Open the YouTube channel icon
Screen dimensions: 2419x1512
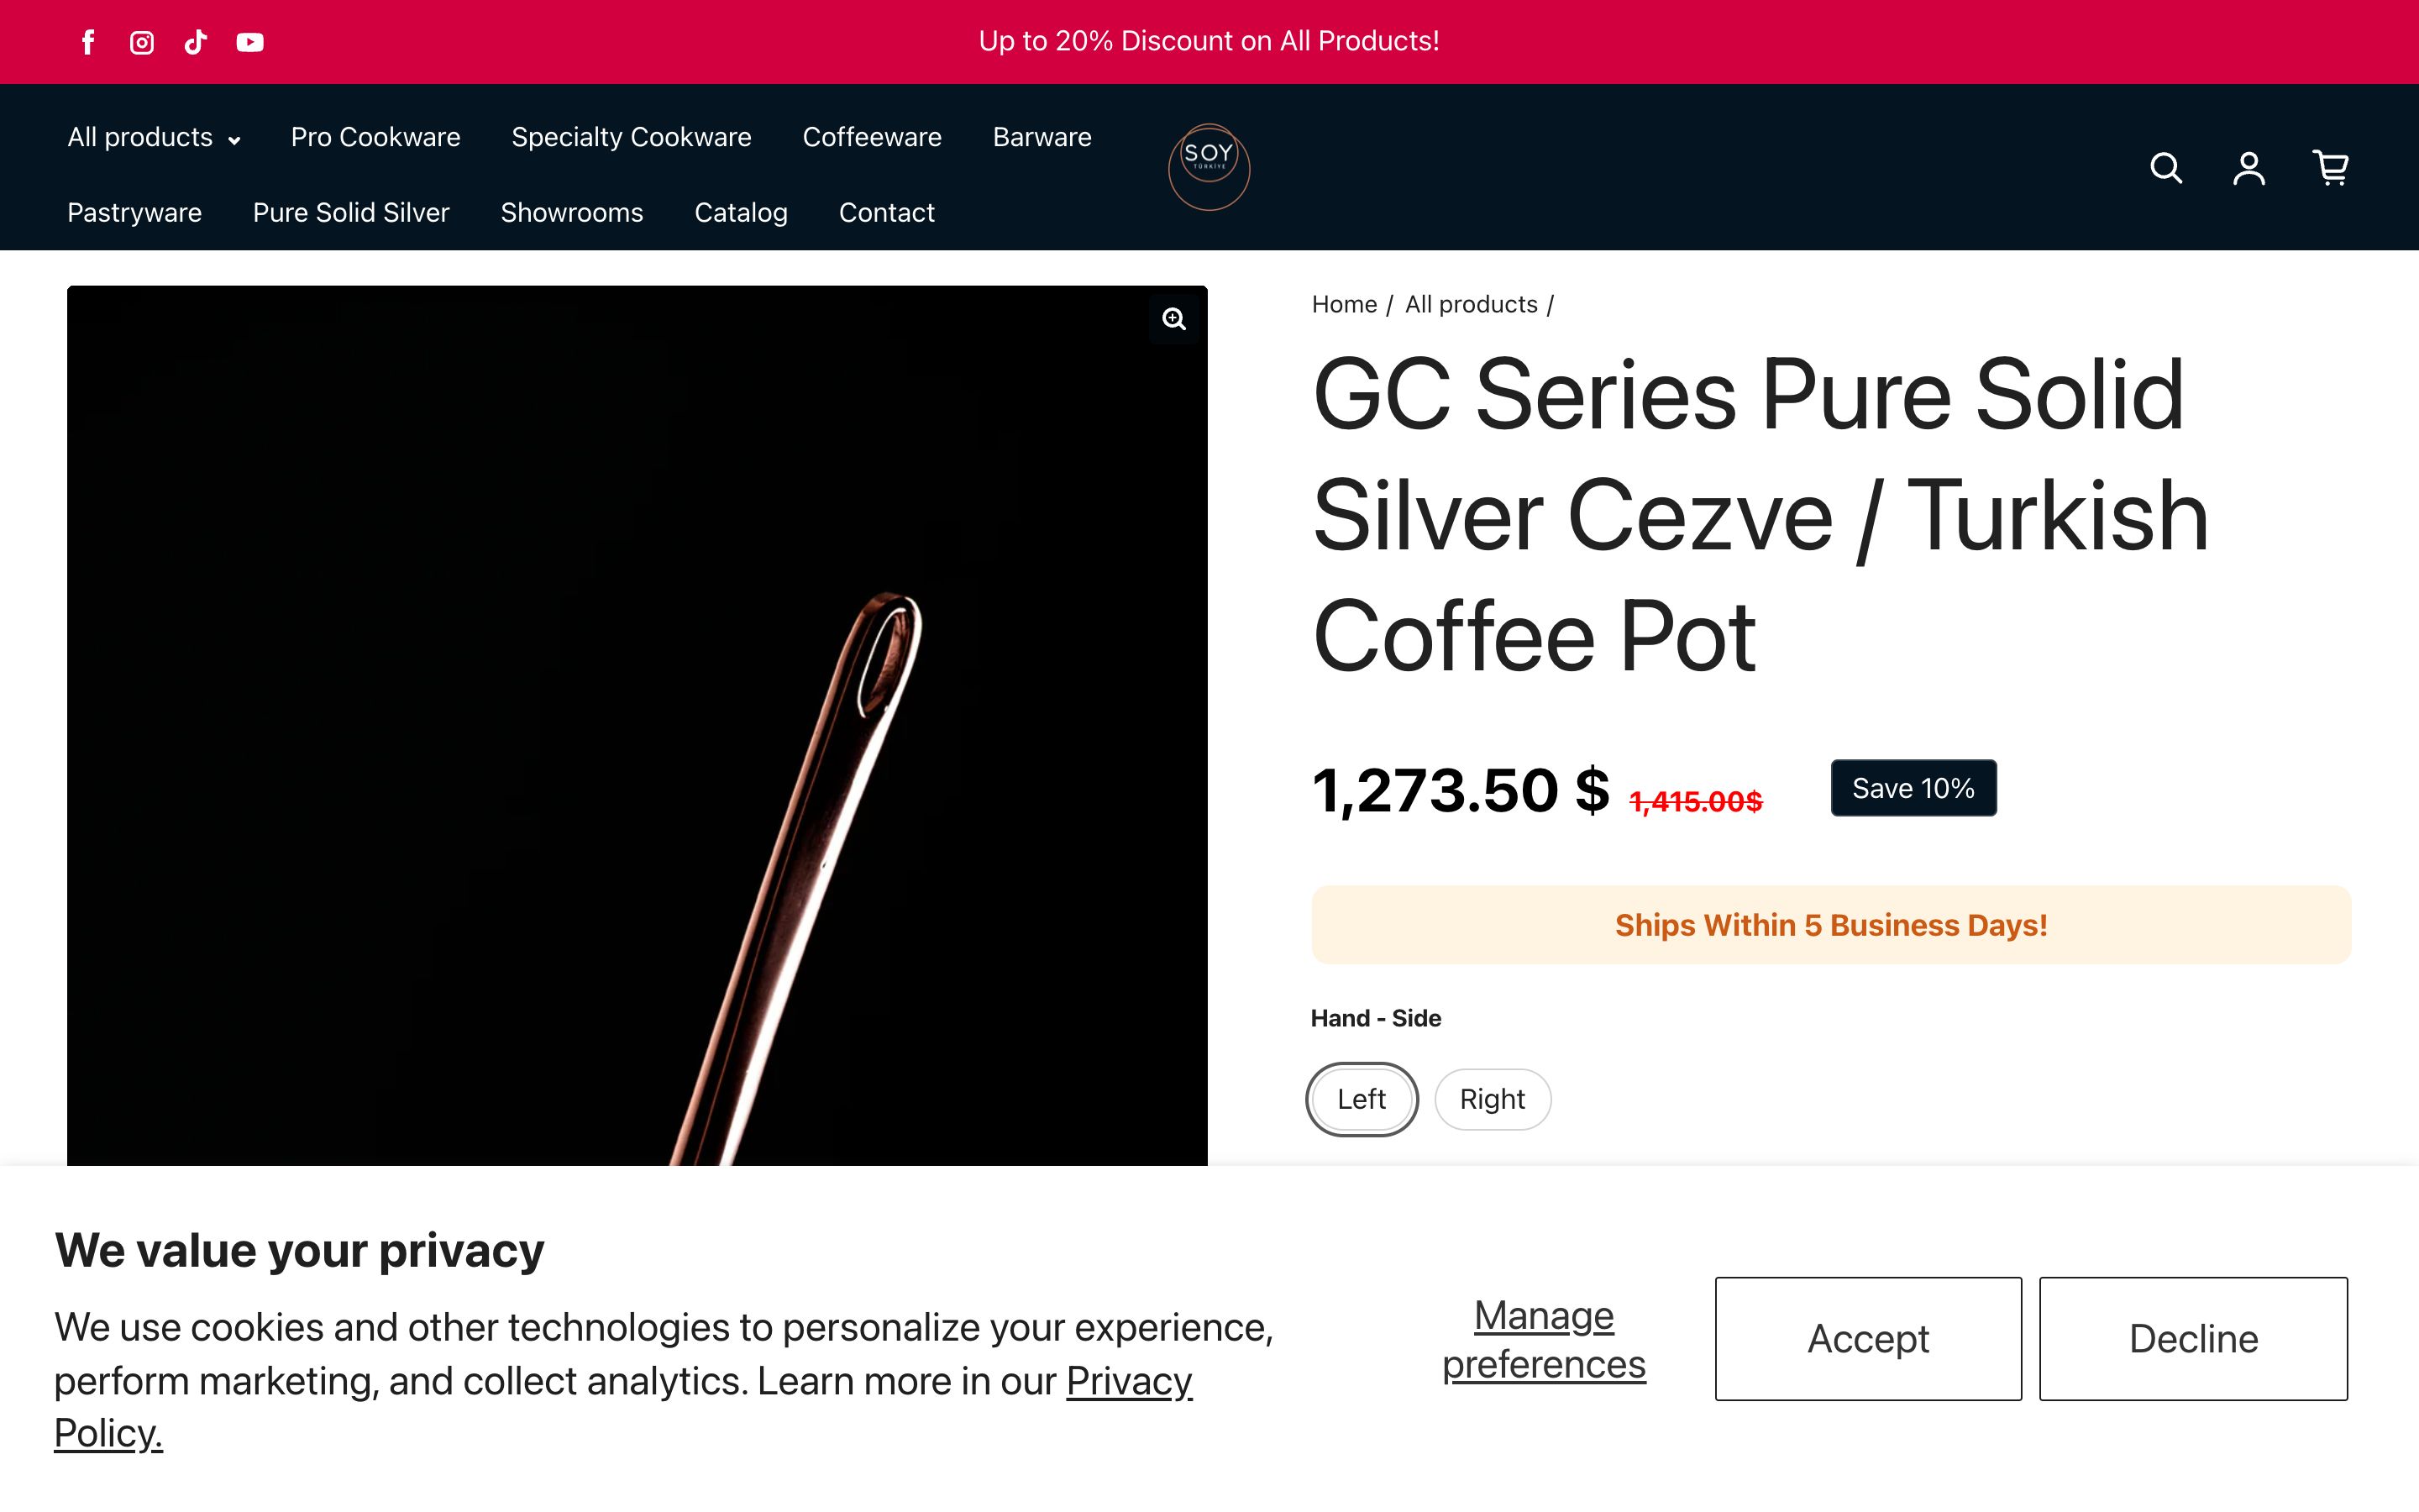(x=250, y=42)
